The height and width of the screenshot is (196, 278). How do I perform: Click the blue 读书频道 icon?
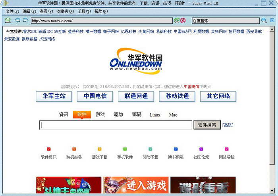tap(176, 149)
